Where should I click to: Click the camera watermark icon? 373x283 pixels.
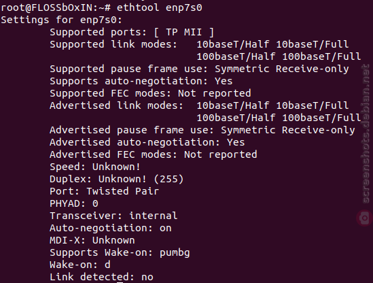[364, 218]
